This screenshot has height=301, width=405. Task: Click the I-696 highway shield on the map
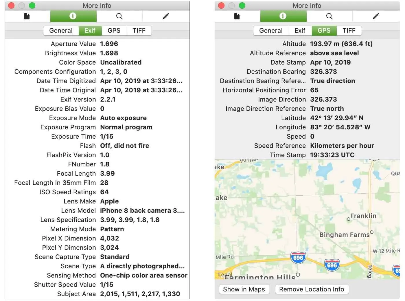pos(298,257)
